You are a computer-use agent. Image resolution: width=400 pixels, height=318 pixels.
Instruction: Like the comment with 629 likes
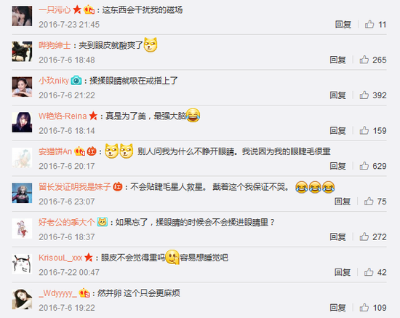click(x=364, y=166)
